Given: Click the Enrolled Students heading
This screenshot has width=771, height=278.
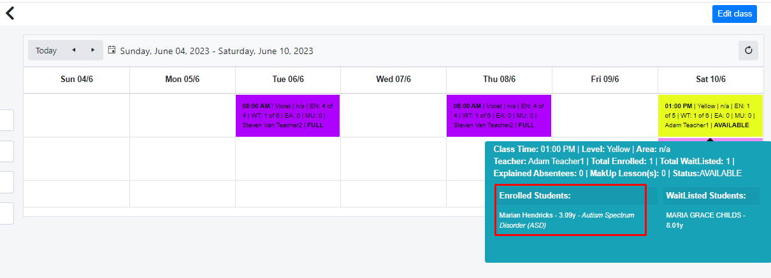Looking at the screenshot, I should click(x=534, y=195).
